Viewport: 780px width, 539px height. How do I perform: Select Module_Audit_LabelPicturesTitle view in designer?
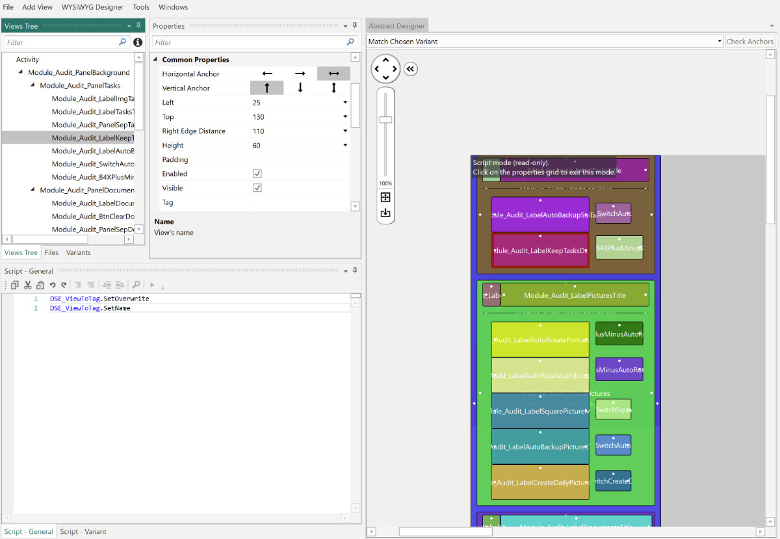click(x=575, y=295)
